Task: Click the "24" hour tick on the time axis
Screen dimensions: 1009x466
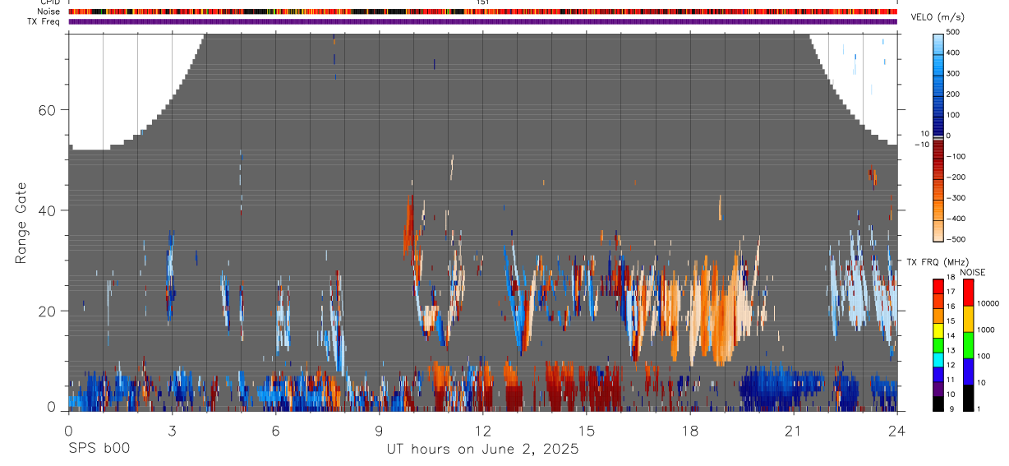Action: click(x=897, y=430)
